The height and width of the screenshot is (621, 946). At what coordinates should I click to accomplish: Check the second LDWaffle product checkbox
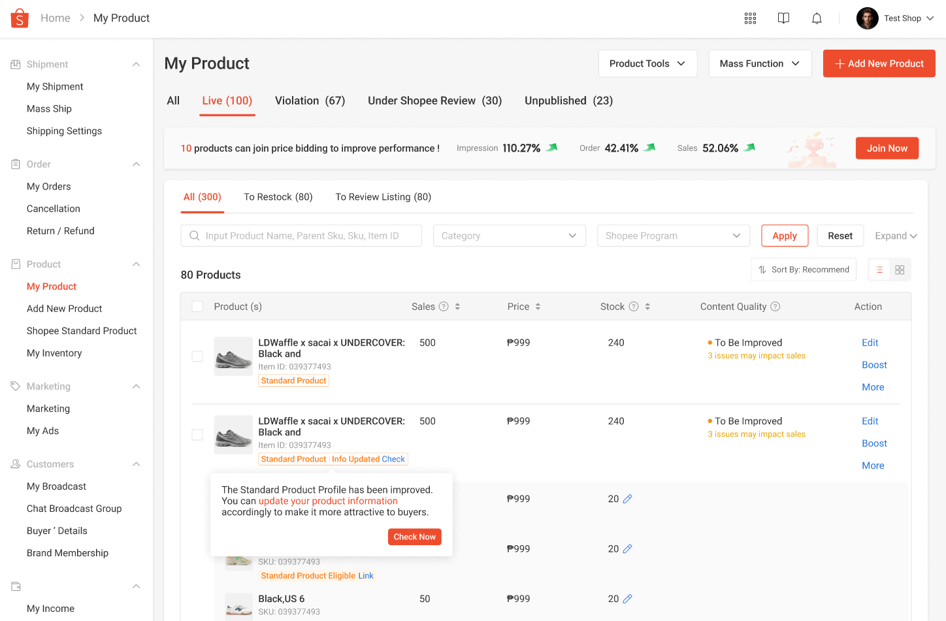tap(197, 435)
